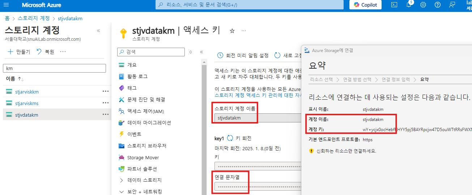Click 계정 이름 value stjvdatakm in dialog
This screenshot has height=195, width=472.
pos(373,119)
